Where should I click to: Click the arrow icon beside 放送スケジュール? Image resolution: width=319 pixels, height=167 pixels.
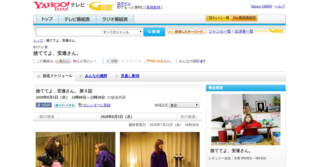39,76
